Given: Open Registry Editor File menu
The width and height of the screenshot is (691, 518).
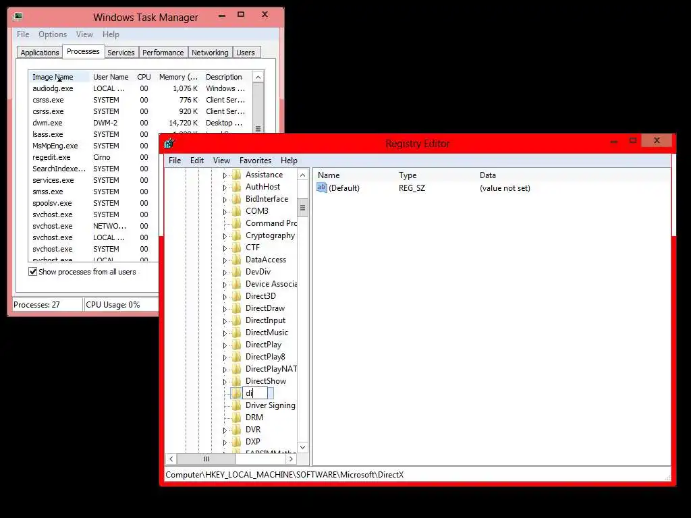Looking at the screenshot, I should (175, 161).
